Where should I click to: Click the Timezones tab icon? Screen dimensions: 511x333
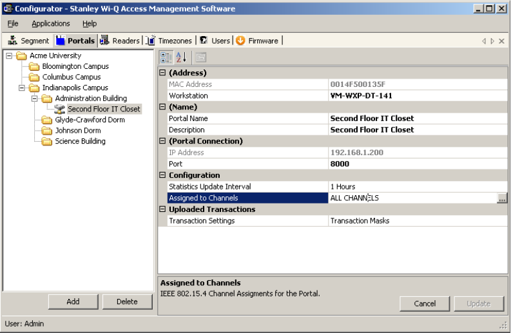coord(150,41)
